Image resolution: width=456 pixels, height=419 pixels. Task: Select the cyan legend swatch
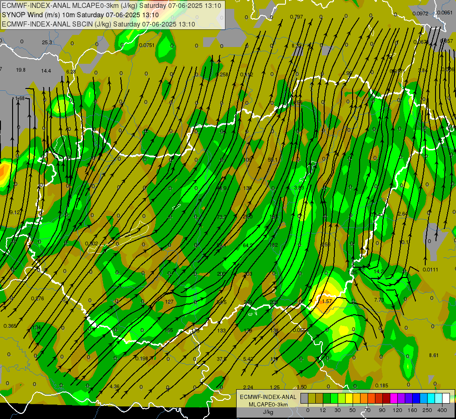431,398
